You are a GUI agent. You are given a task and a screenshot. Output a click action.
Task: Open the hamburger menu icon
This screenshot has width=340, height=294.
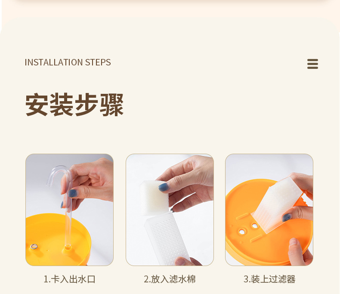[312, 64]
